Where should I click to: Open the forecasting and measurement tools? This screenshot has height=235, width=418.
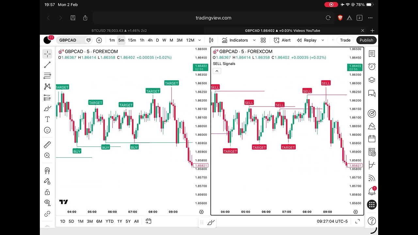coord(47,98)
